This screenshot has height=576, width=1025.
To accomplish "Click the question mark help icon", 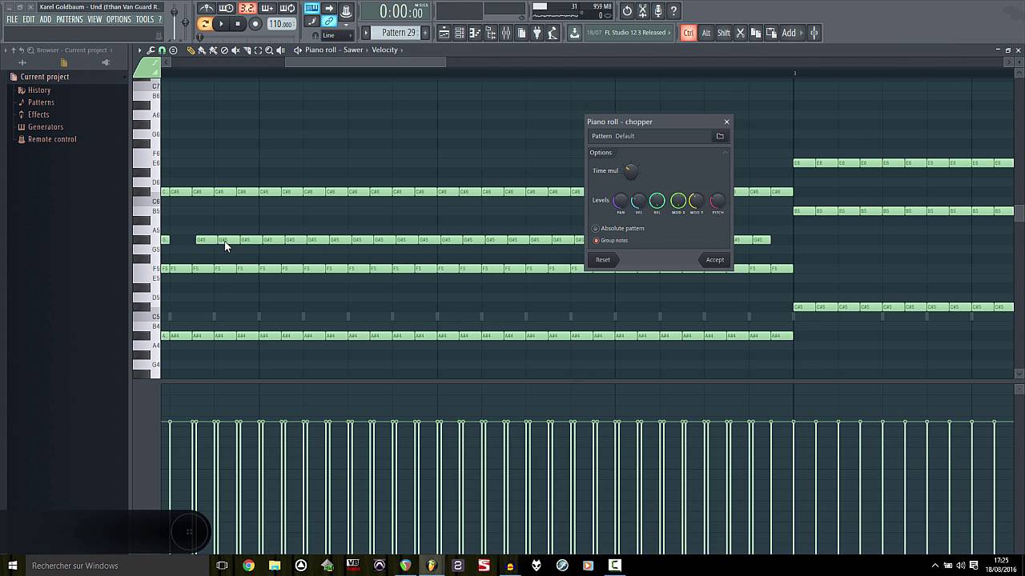I will click(673, 11).
